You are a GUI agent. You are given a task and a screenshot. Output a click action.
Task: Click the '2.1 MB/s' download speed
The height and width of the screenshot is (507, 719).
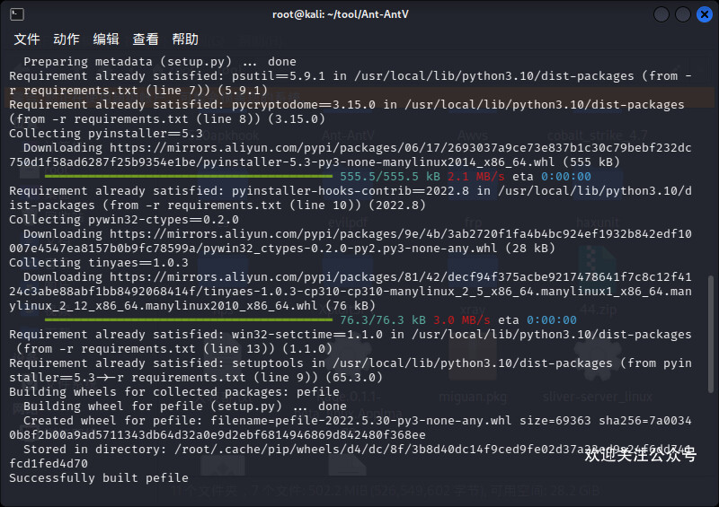[x=476, y=176]
